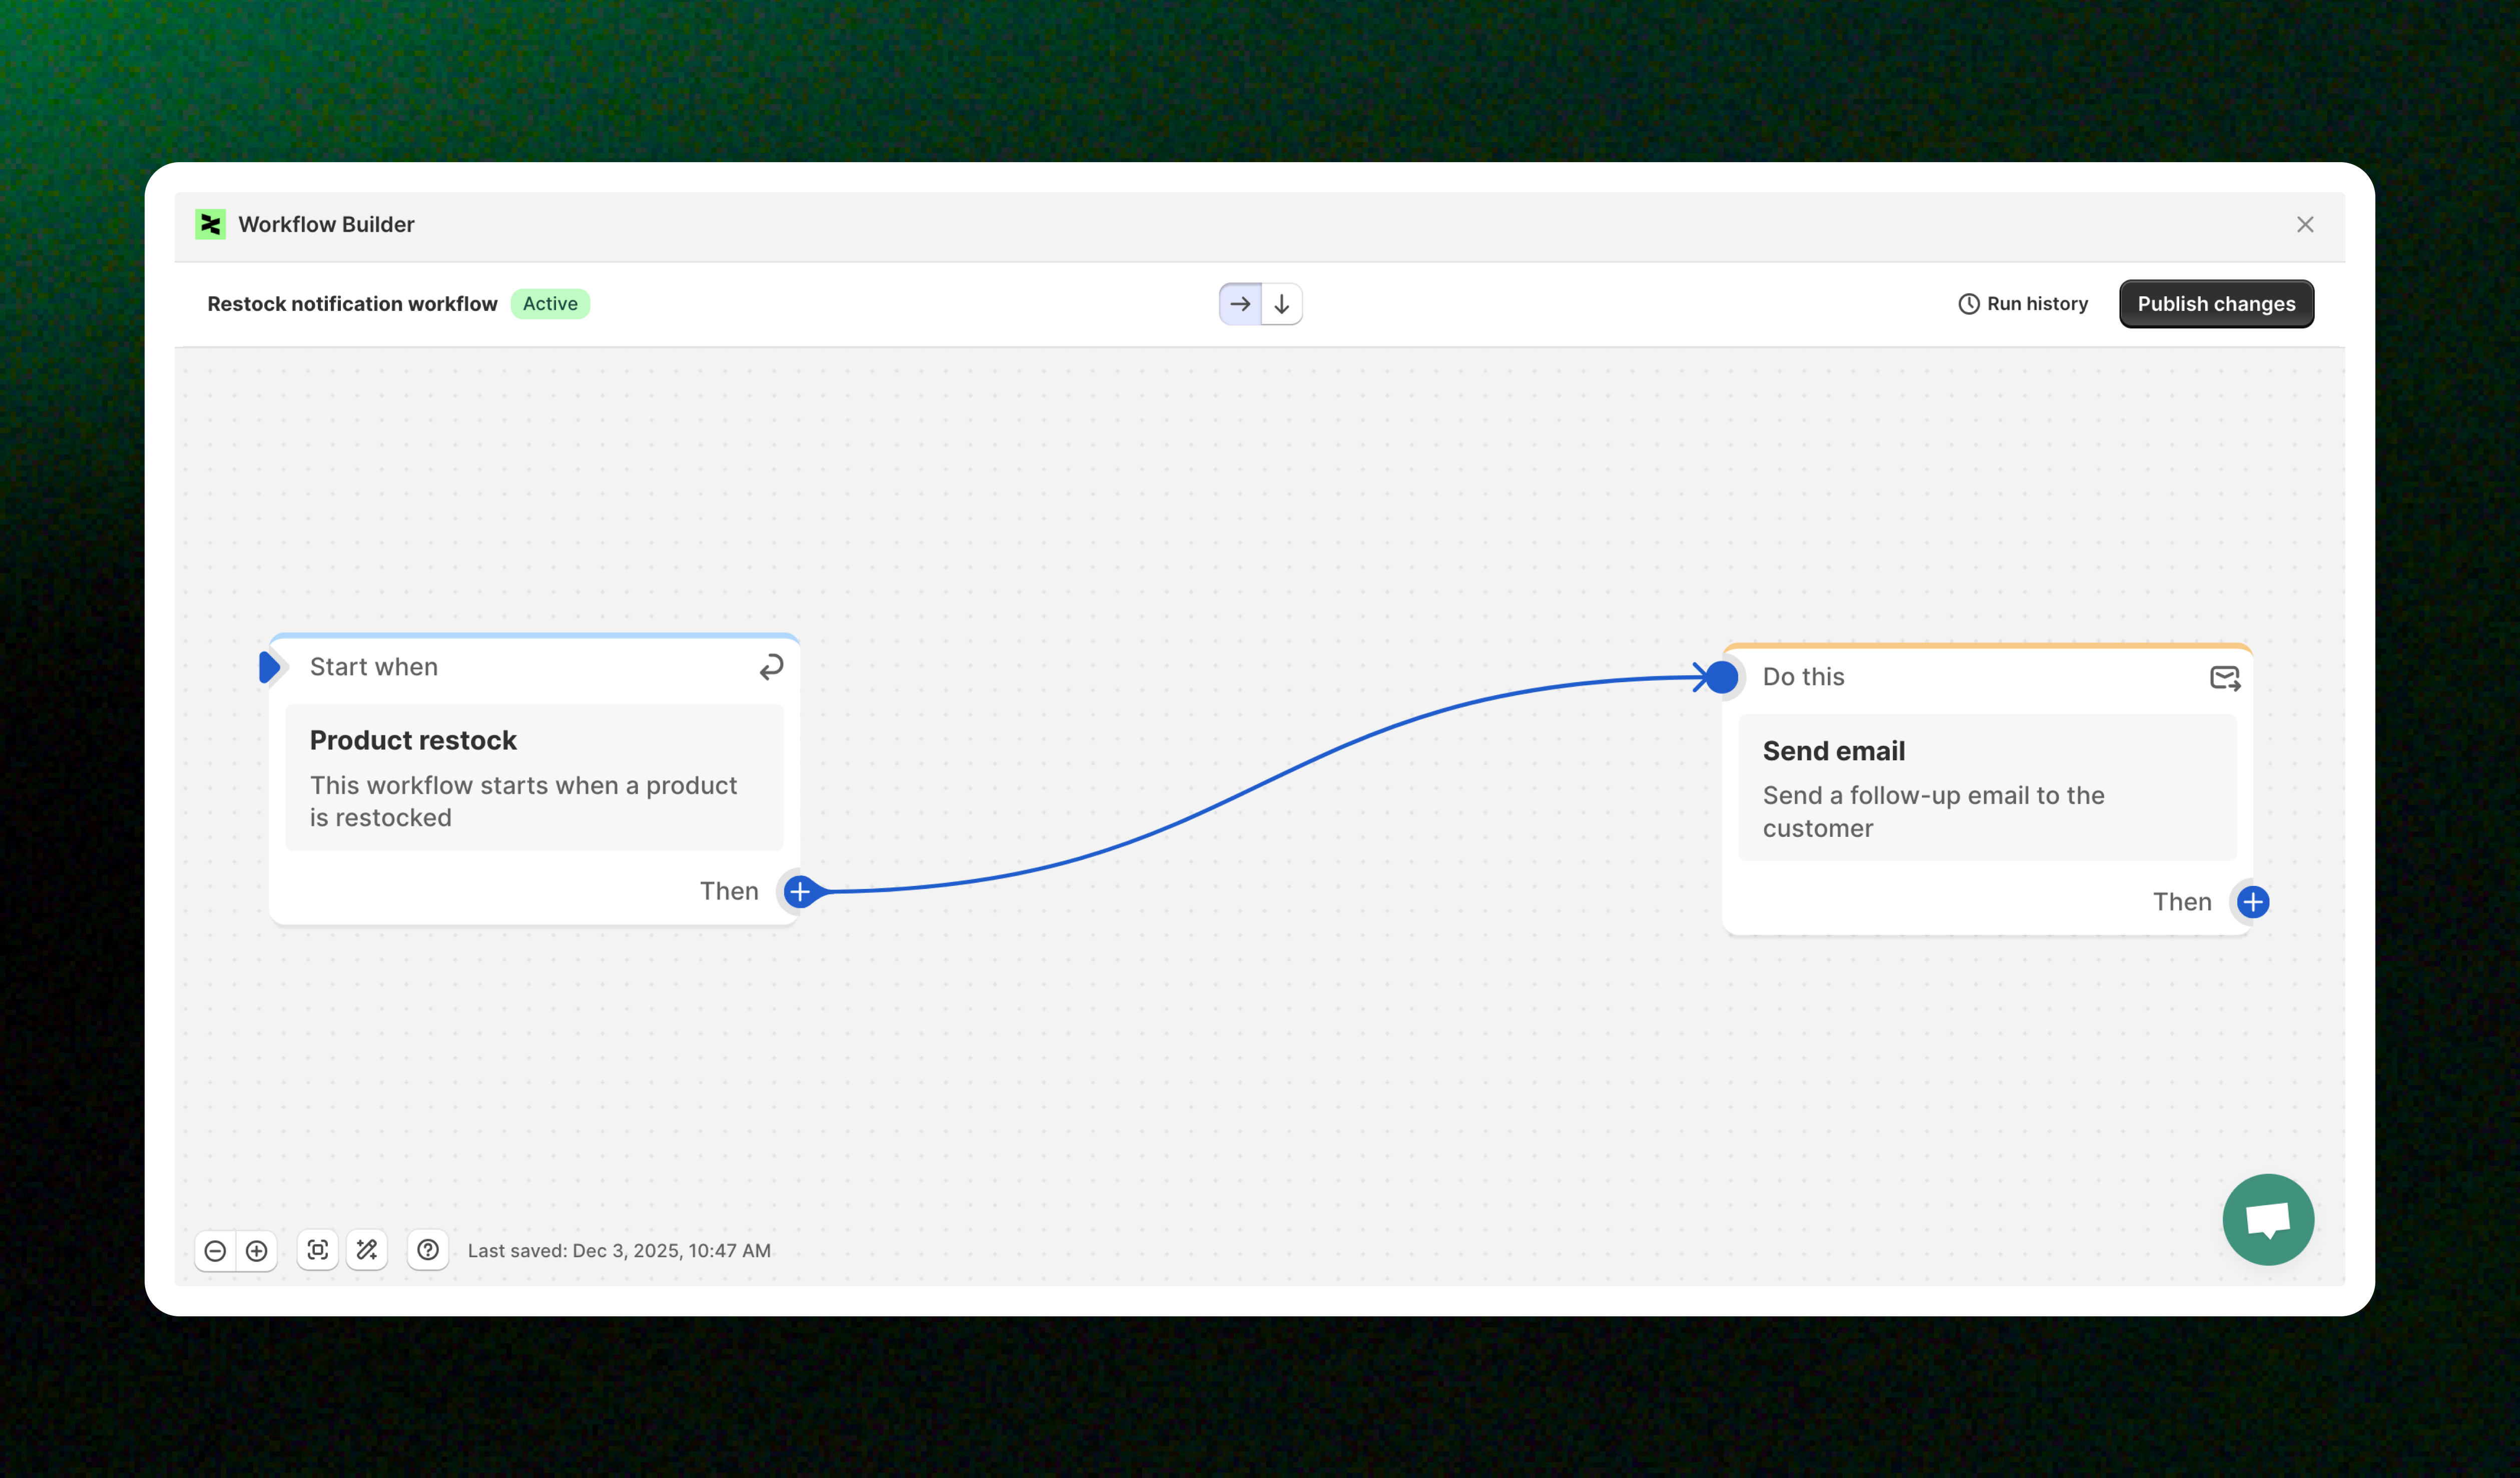This screenshot has width=2520, height=1478.
Task: Click the fit-to-view icon
Action: coord(318,1250)
